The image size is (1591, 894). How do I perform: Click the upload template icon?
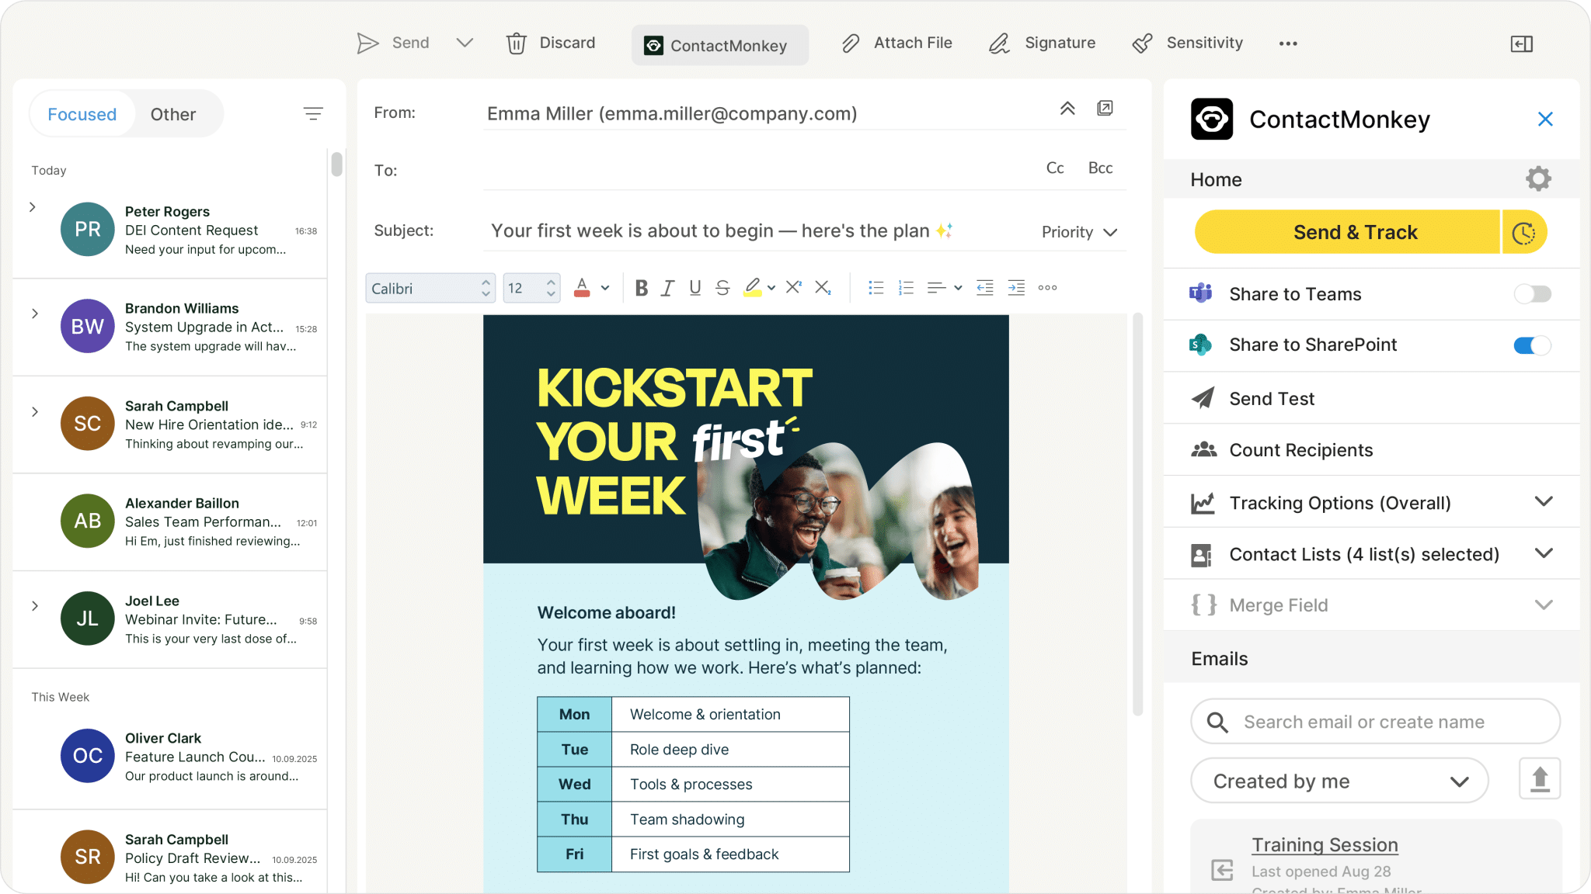[1540, 779]
